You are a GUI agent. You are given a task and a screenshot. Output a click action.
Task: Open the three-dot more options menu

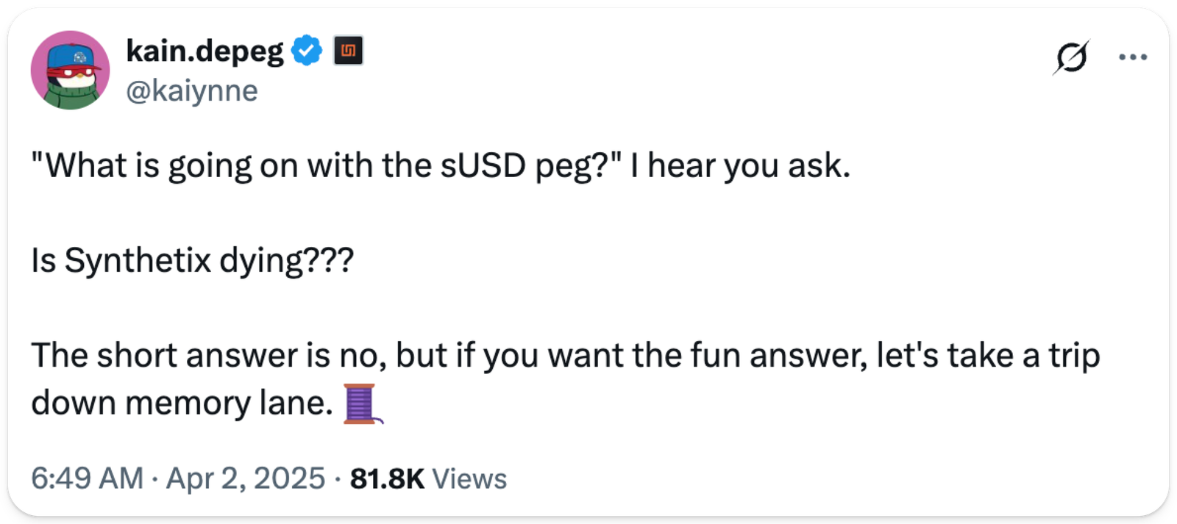click(1132, 57)
